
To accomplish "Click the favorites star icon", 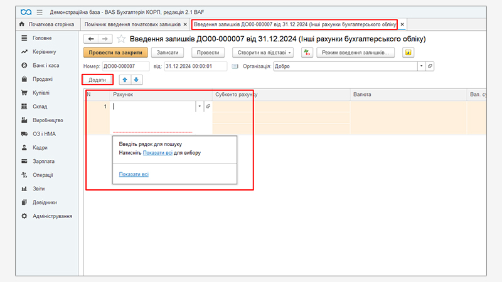I will [x=121, y=39].
